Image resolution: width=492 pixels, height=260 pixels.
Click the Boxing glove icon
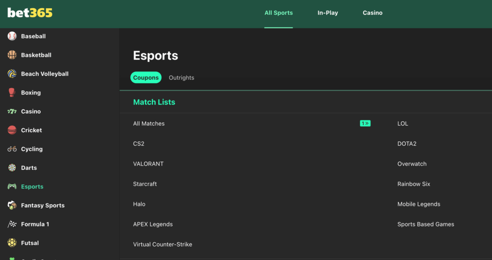[12, 93]
